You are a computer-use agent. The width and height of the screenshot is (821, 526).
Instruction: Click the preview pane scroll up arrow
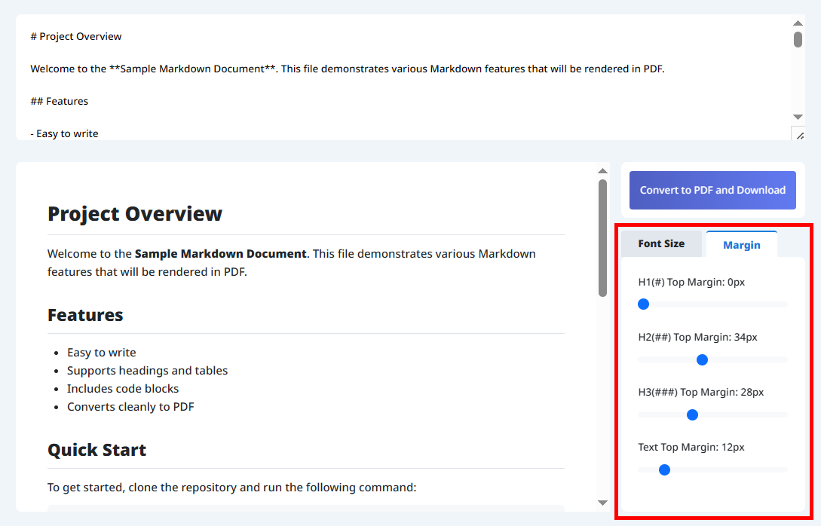click(602, 171)
